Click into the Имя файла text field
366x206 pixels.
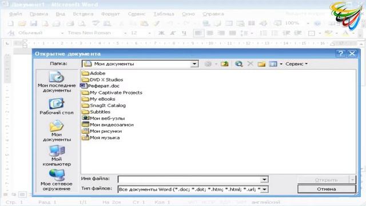[189, 179]
